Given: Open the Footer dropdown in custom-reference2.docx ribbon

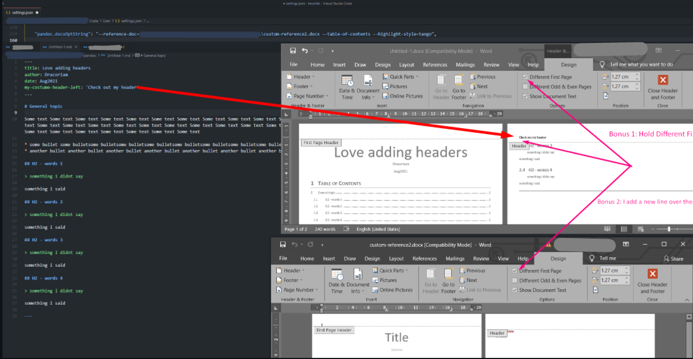Looking at the screenshot, I should click(x=289, y=280).
